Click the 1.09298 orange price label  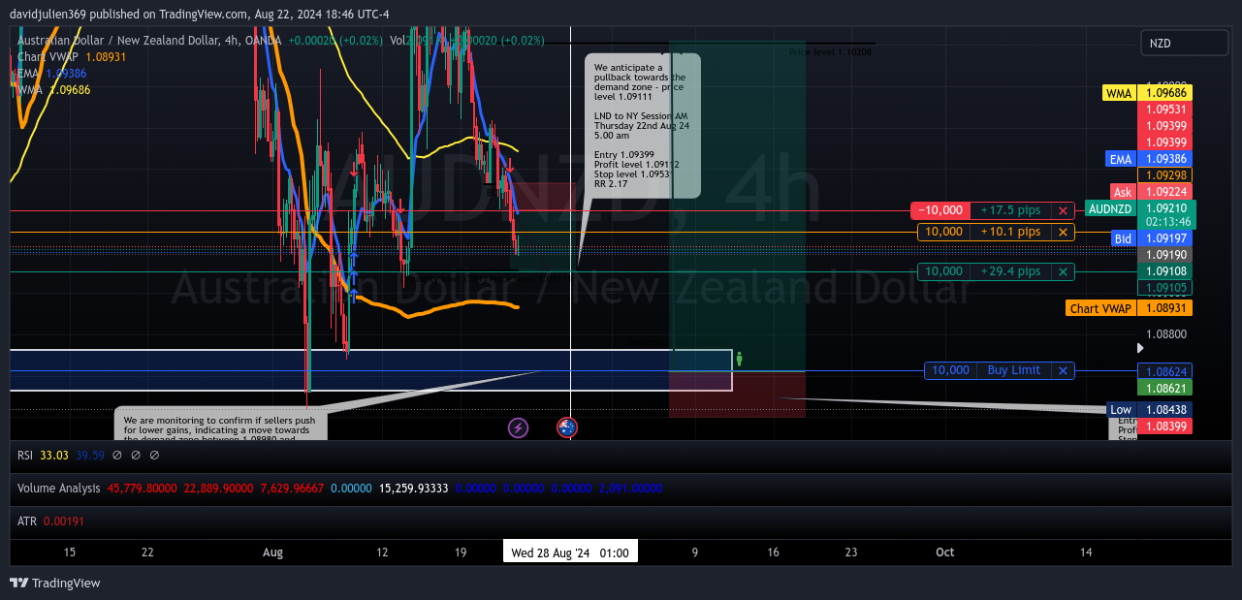point(1164,175)
